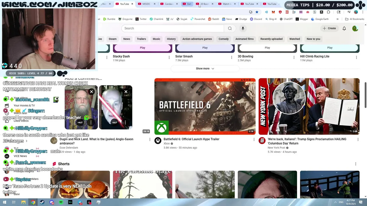Open the Trump Columbus Day video thumbnail
Image resolution: width=367 pixels, height=206 pixels.
[309, 106]
